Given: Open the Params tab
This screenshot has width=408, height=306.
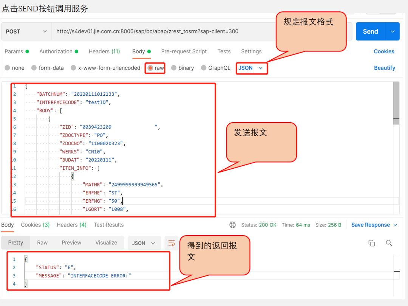Looking at the screenshot, I should coord(17,51).
